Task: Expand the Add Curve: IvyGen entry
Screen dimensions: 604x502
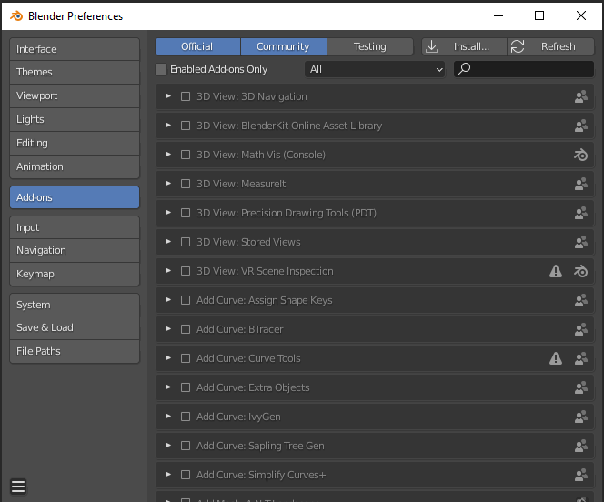Action: (x=168, y=417)
